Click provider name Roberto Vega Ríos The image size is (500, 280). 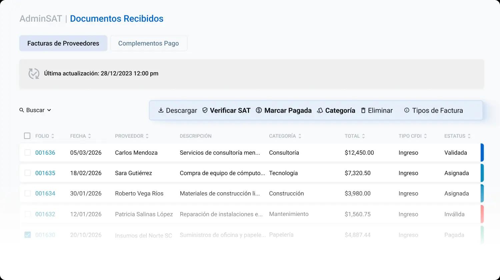click(x=139, y=193)
